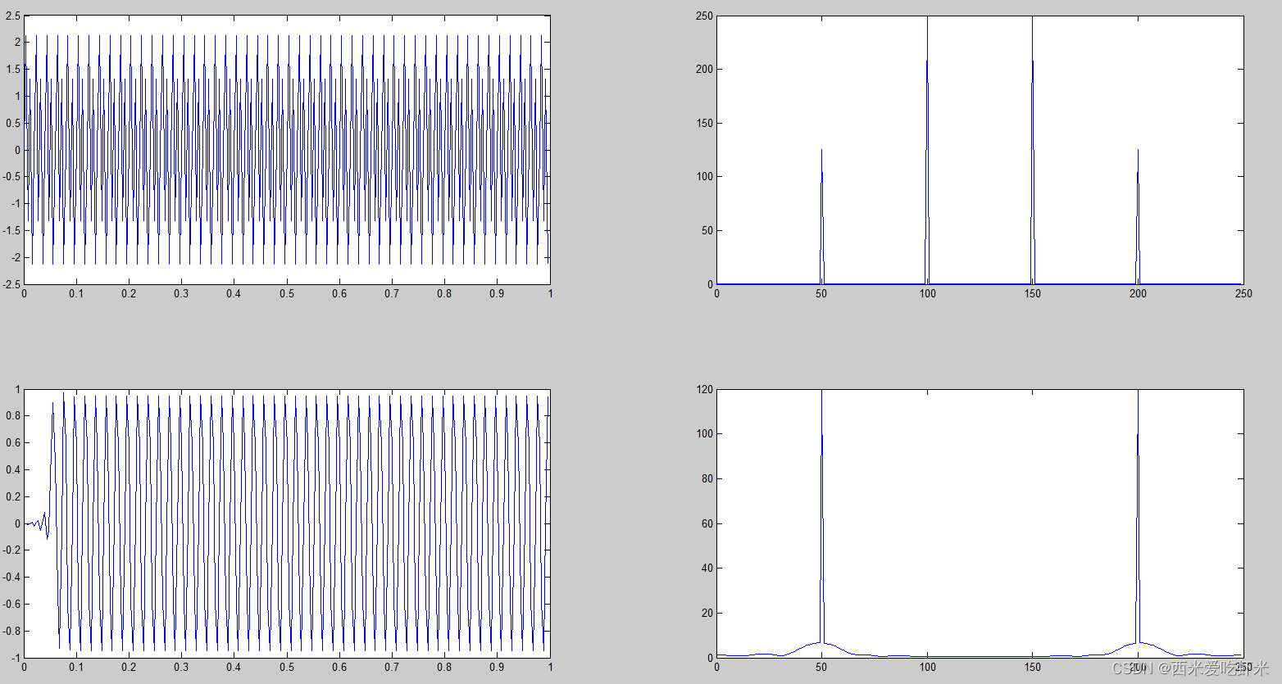The image size is (1282, 684).
Task: Click y-axis label '80' on bottom-right plot
Action: pyautogui.click(x=707, y=478)
